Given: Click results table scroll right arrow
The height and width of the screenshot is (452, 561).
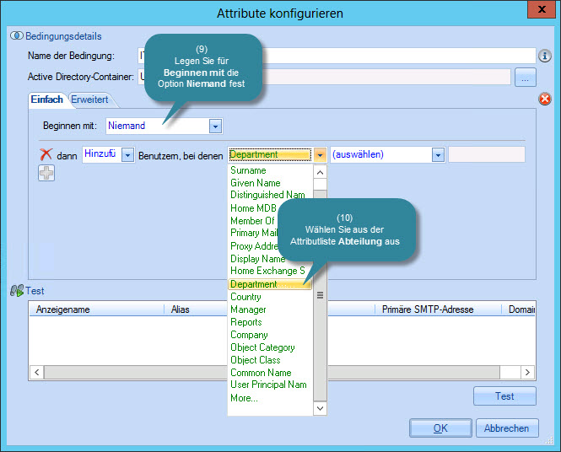Looking at the screenshot, I should point(527,372).
